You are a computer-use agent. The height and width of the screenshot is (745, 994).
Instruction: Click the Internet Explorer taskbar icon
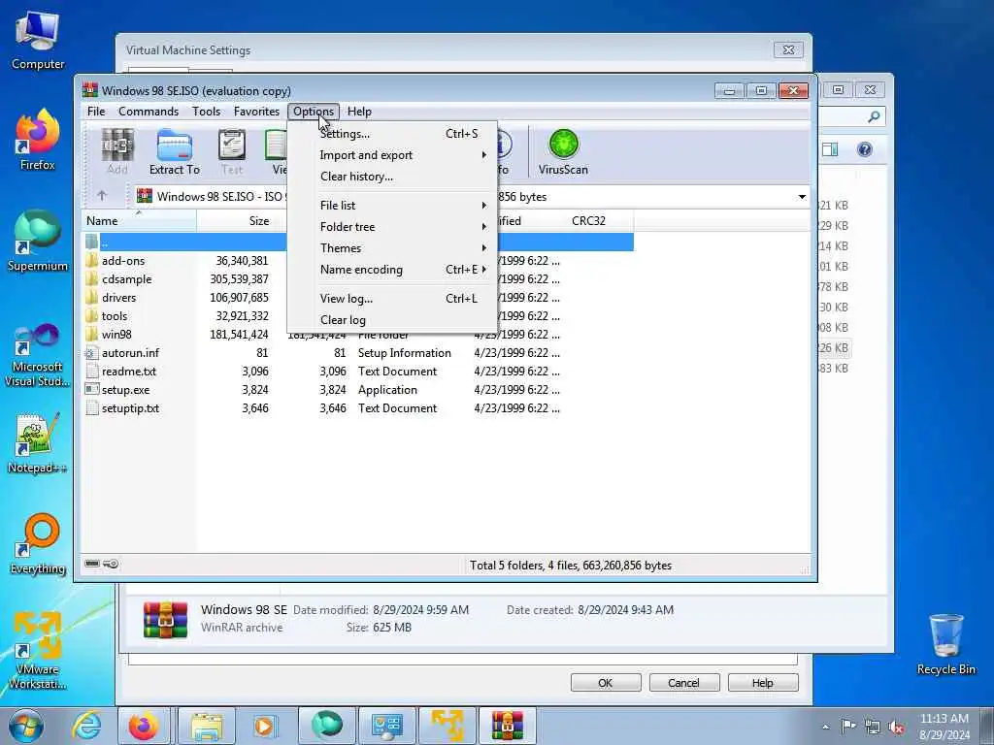[85, 726]
